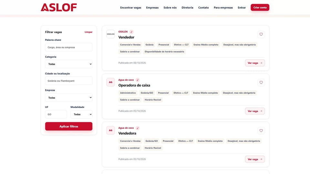The image size is (310, 174).
Task: Open the ASLOF logo home link
Action: (59, 7)
